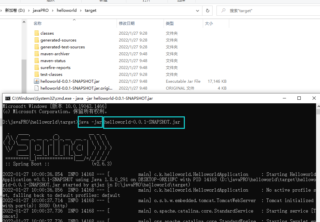Click the classes folder icon

(37, 33)
